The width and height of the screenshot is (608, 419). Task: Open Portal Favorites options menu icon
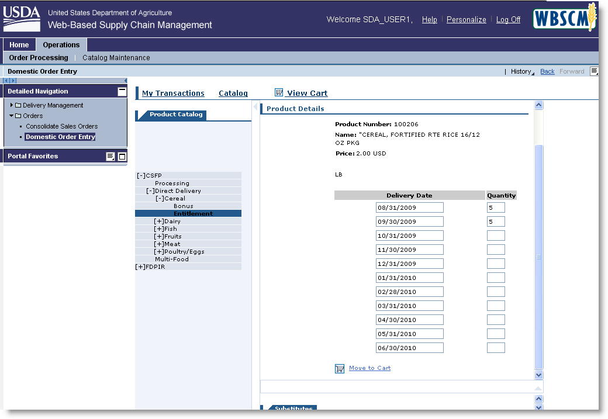110,156
